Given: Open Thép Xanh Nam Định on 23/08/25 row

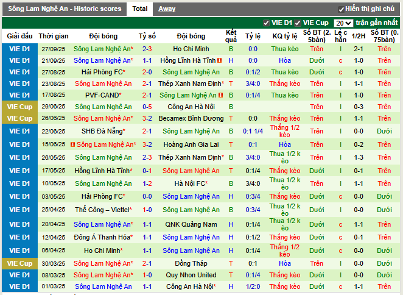Looking at the screenshot, I should (x=191, y=84).
